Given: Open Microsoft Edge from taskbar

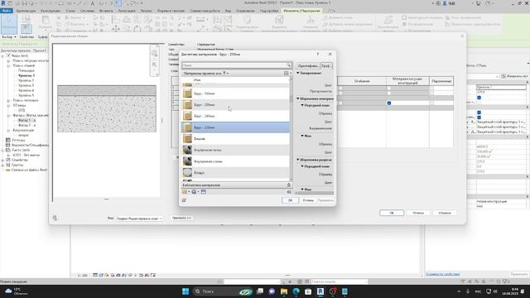Looking at the screenshot, I should point(296,291).
